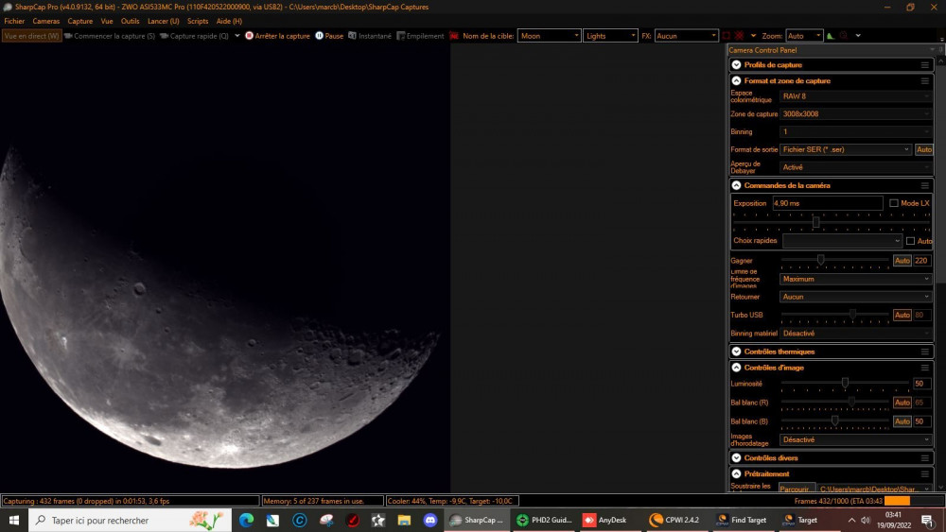Screen dimensions: 946x532
Task: Toggle the Auto checkbox beside Choix rapides
Action: pos(910,241)
